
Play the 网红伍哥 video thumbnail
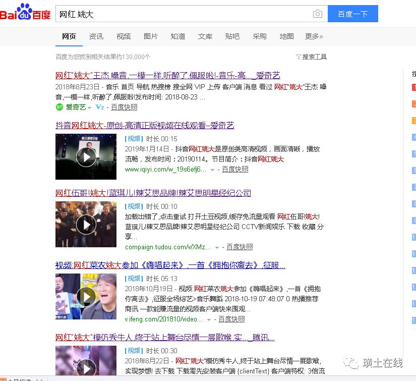coord(86,224)
